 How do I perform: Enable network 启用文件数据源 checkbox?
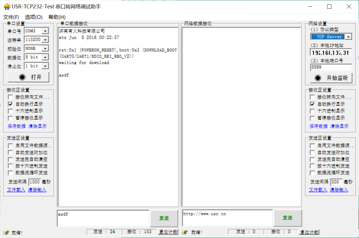point(312,146)
